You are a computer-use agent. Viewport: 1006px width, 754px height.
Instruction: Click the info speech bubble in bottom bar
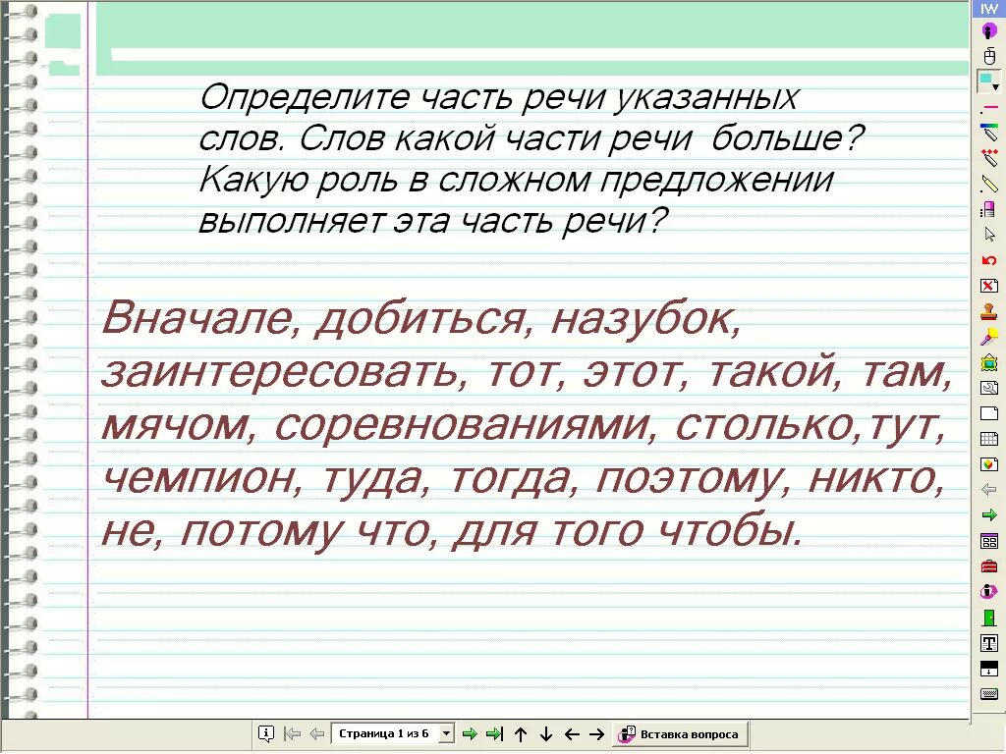point(265,734)
